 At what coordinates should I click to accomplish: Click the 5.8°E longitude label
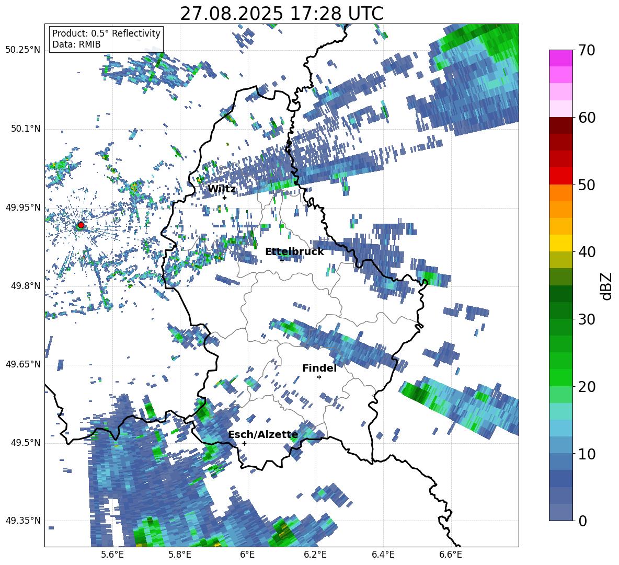180,555
